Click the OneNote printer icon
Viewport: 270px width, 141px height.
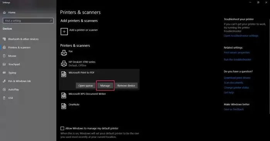coord(64,106)
